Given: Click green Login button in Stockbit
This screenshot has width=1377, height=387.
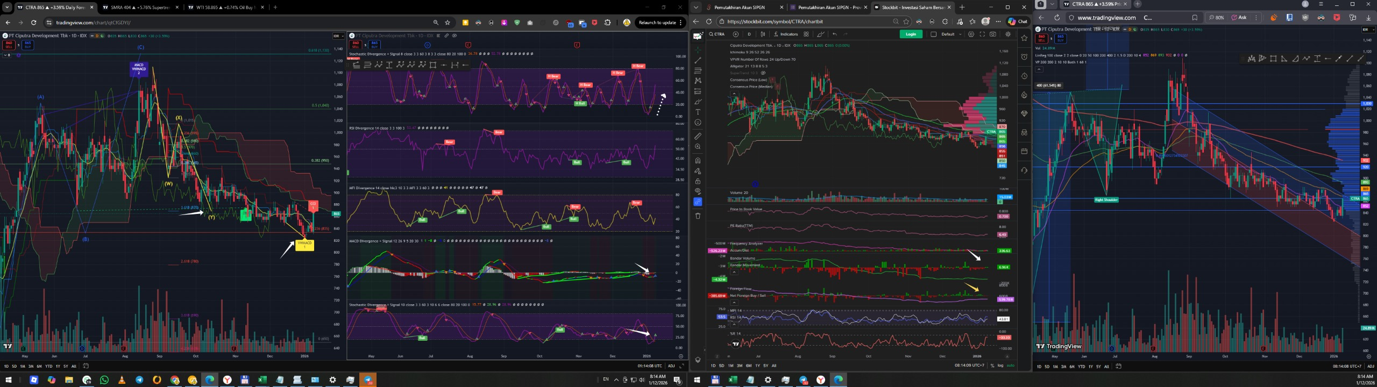Looking at the screenshot, I should (911, 34).
